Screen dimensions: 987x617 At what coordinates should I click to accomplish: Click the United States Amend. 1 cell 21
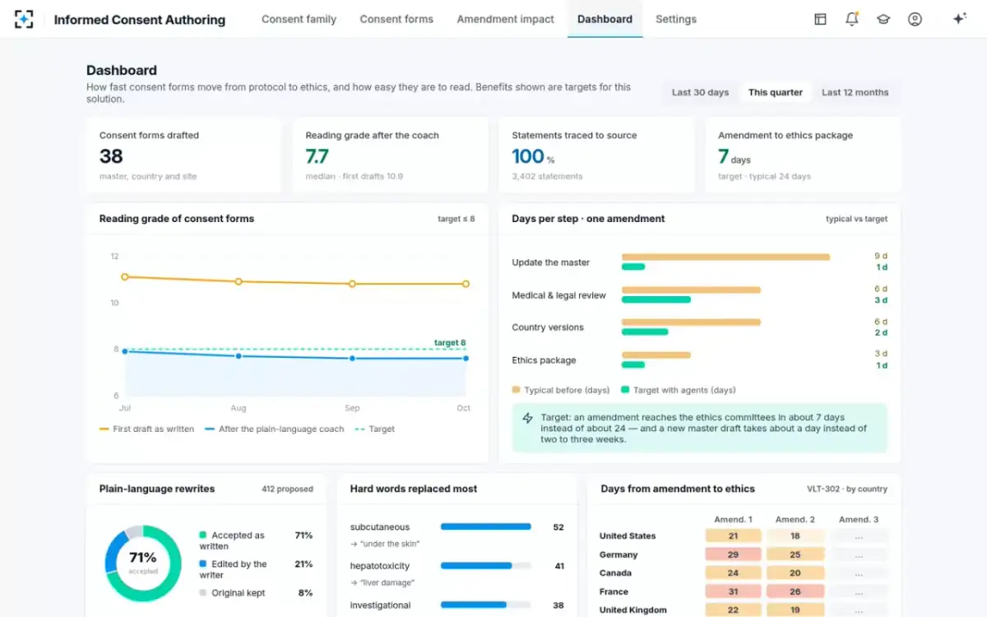pyautogui.click(x=733, y=536)
